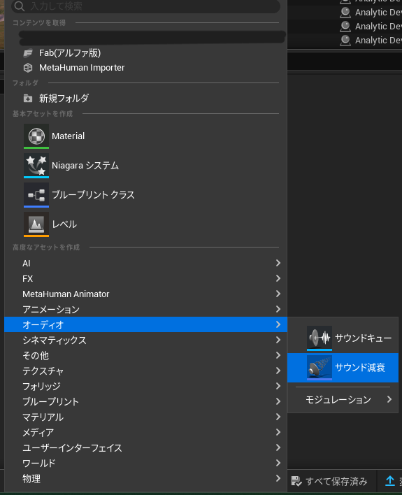Expand the AI submenu

coord(145,263)
